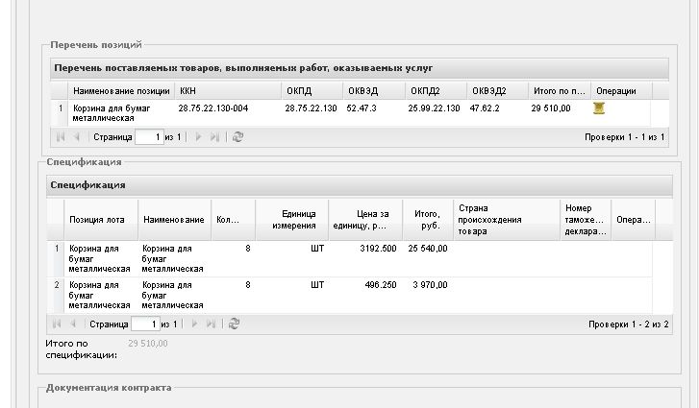
Task: Click the Итого по спецификации value 29 510,00
Action: click(x=147, y=344)
